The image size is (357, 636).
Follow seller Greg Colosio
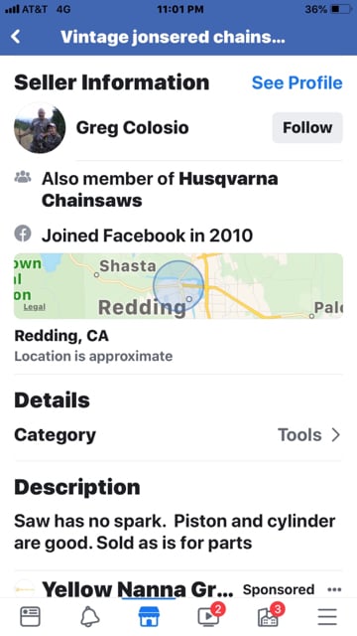(307, 128)
